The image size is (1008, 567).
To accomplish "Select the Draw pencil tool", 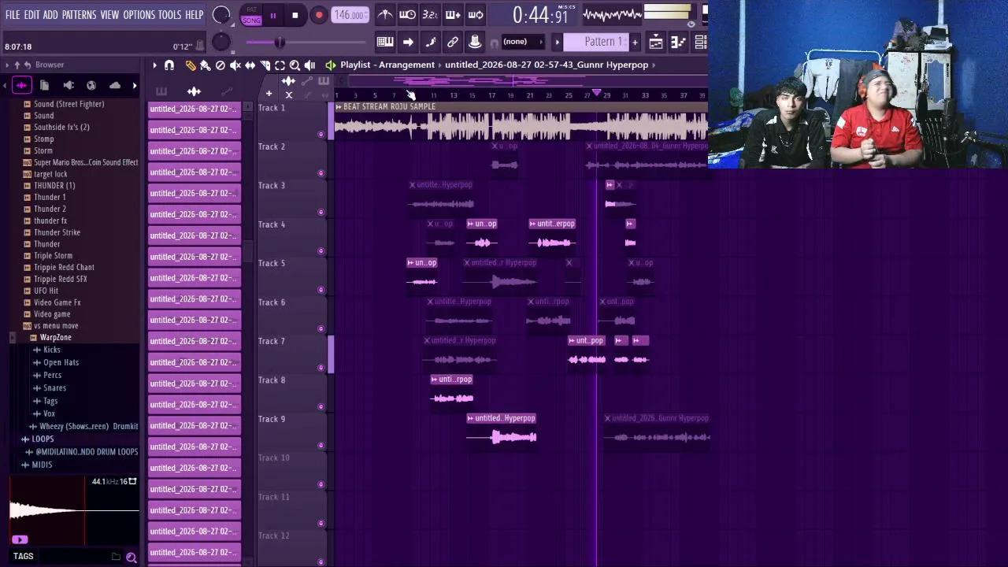I will 191,65.
